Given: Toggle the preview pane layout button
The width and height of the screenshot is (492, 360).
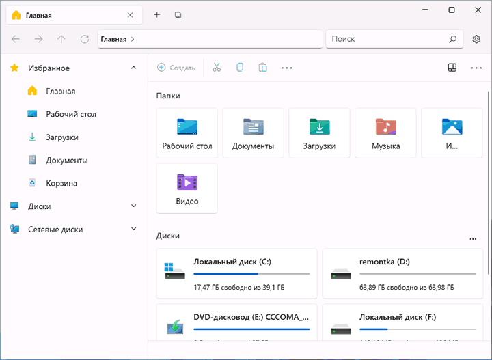Looking at the screenshot, I should [452, 68].
